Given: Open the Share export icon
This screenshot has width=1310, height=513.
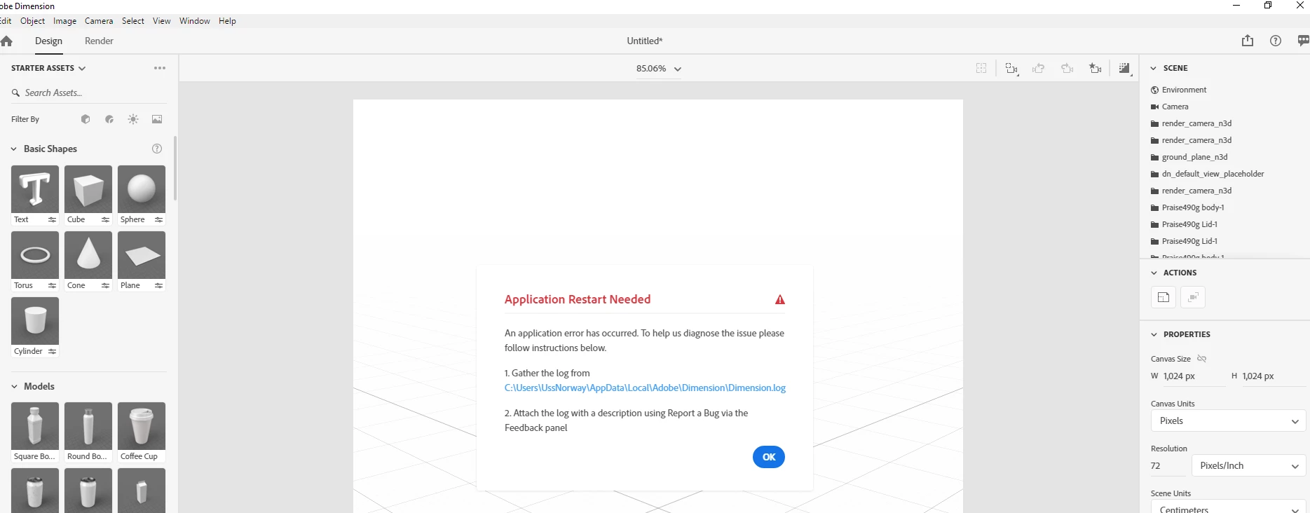Looking at the screenshot, I should tap(1248, 41).
